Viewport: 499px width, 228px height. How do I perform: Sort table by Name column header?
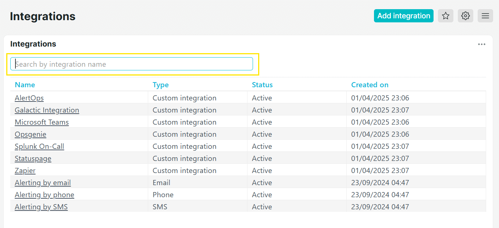point(25,85)
